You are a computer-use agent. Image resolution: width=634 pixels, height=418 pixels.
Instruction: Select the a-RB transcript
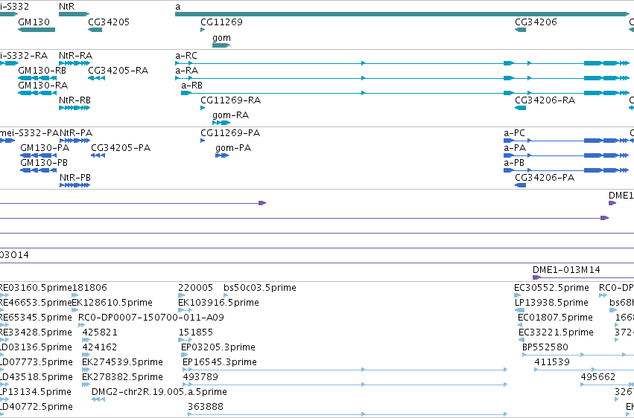pyautogui.click(x=405, y=93)
